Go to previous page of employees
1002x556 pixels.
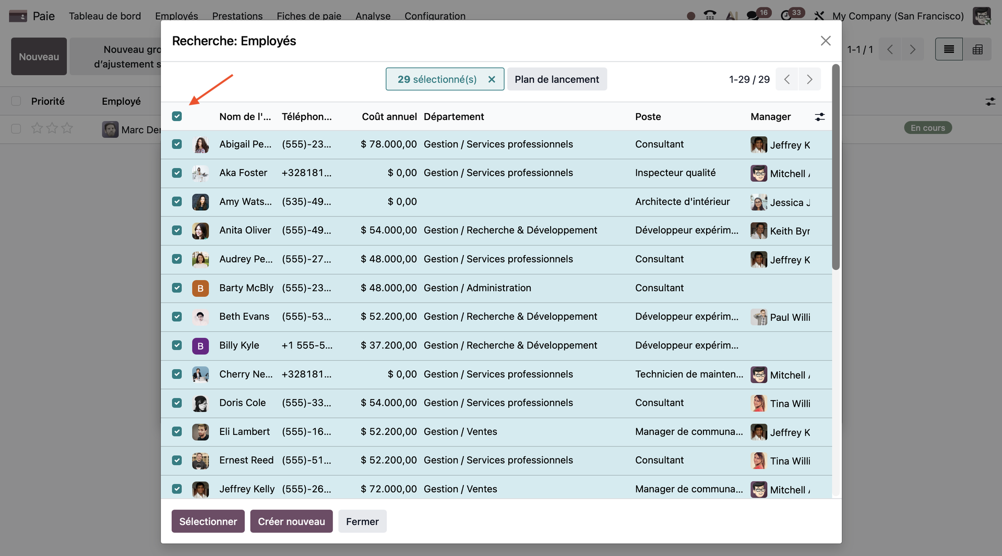point(787,79)
